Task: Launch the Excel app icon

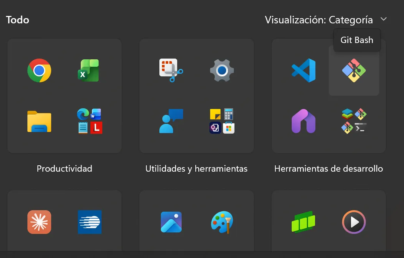Action: (89, 70)
